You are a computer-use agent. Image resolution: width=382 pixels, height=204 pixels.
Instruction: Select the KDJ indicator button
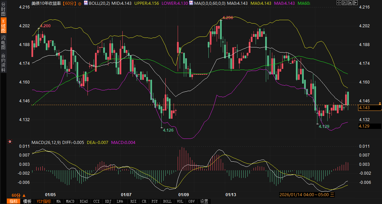point(108,201)
